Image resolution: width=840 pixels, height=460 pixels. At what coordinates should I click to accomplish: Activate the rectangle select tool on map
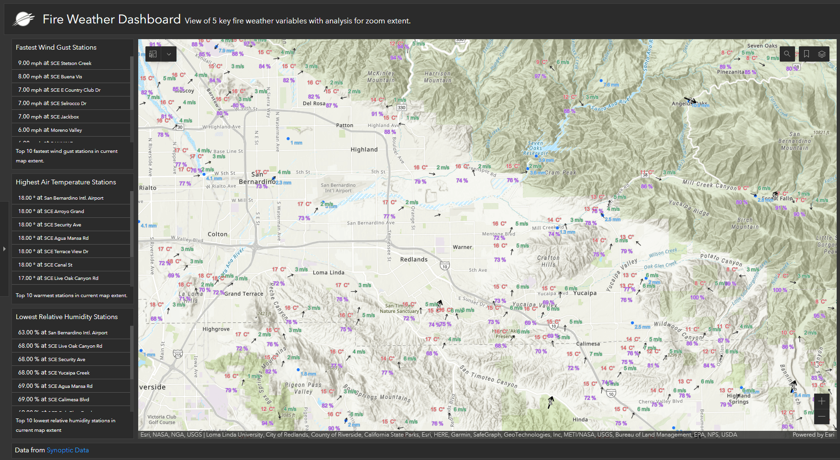(x=153, y=54)
